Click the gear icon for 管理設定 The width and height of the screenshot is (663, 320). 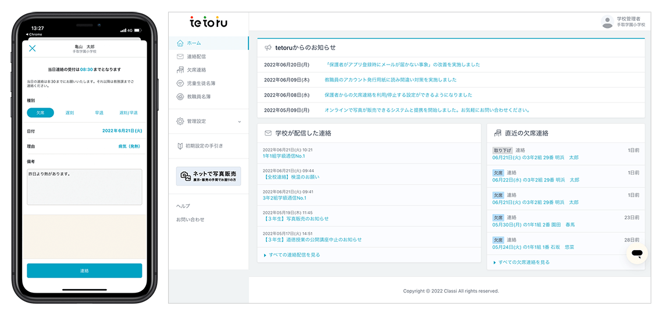pos(180,121)
